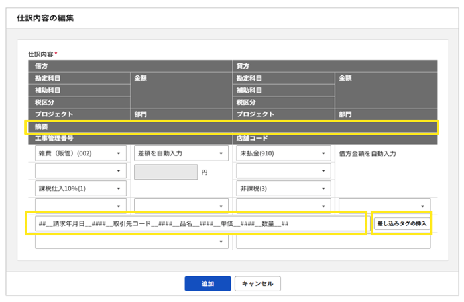The image size is (464, 302).
Task: Click the grayed debit amount field before 円
Action: [x=165, y=172]
